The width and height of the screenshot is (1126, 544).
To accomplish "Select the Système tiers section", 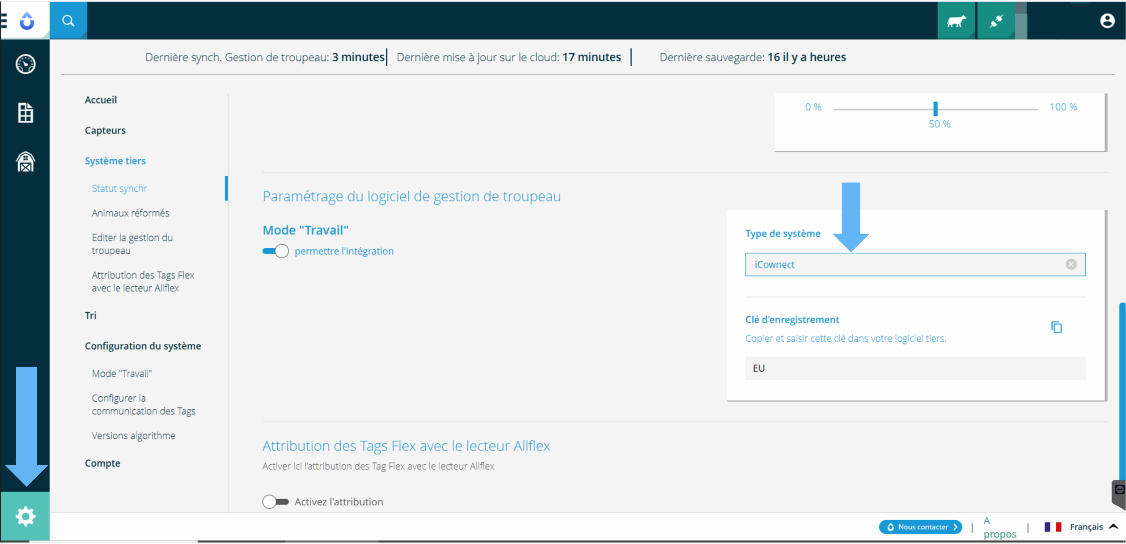I will [x=115, y=161].
